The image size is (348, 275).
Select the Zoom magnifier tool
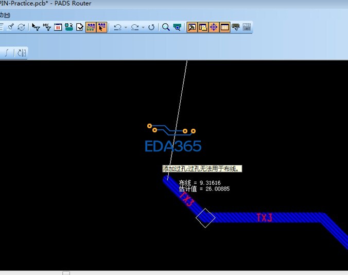166,27
